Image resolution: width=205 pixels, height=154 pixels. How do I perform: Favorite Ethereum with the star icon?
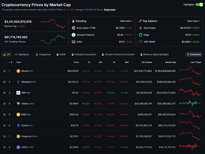point(4,82)
